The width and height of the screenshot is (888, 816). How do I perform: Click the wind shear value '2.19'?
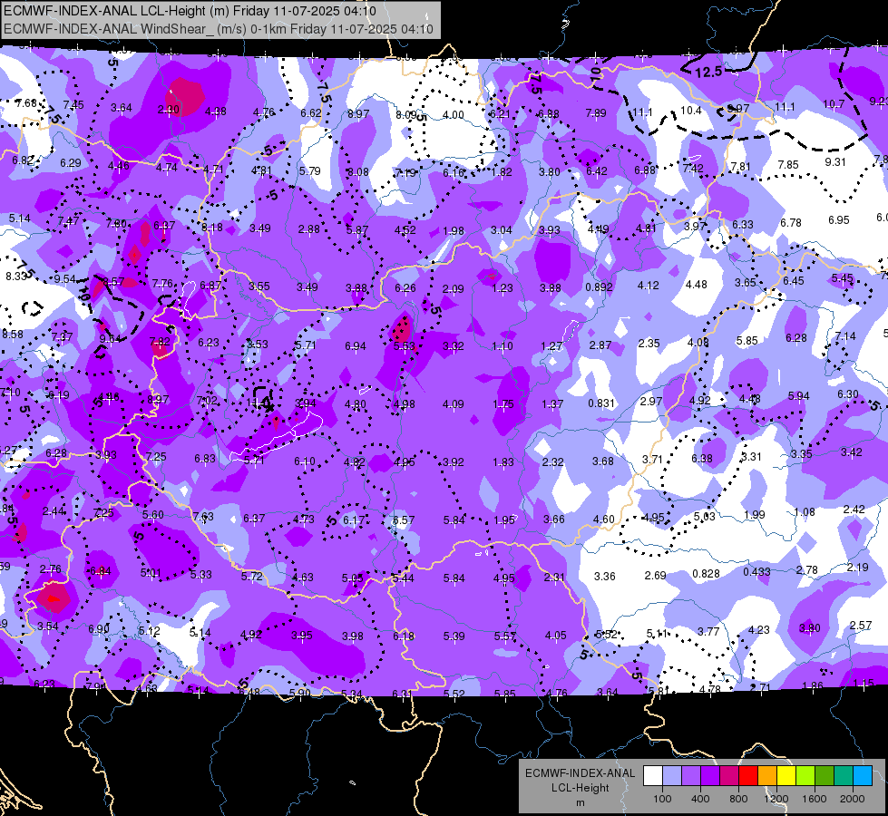pos(857,568)
